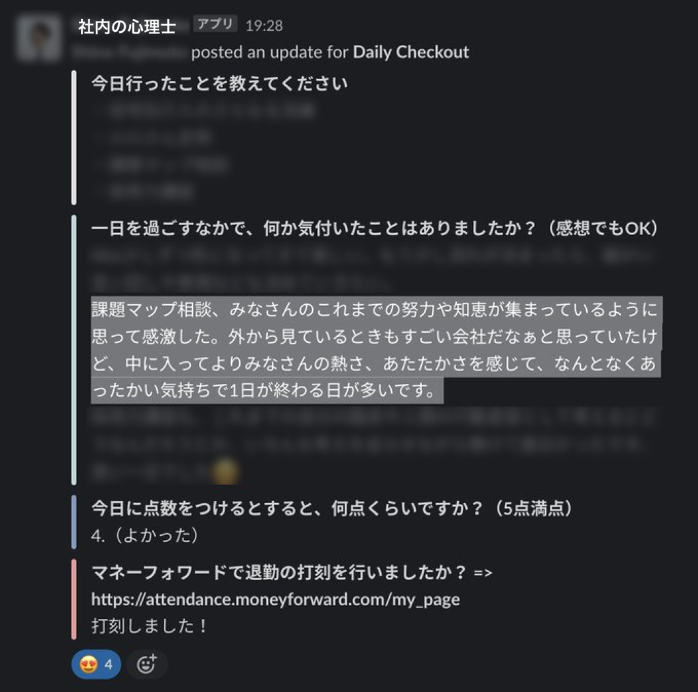Open the 19:28 message timestamp
The width and height of the screenshot is (698, 692).
pyautogui.click(x=264, y=26)
